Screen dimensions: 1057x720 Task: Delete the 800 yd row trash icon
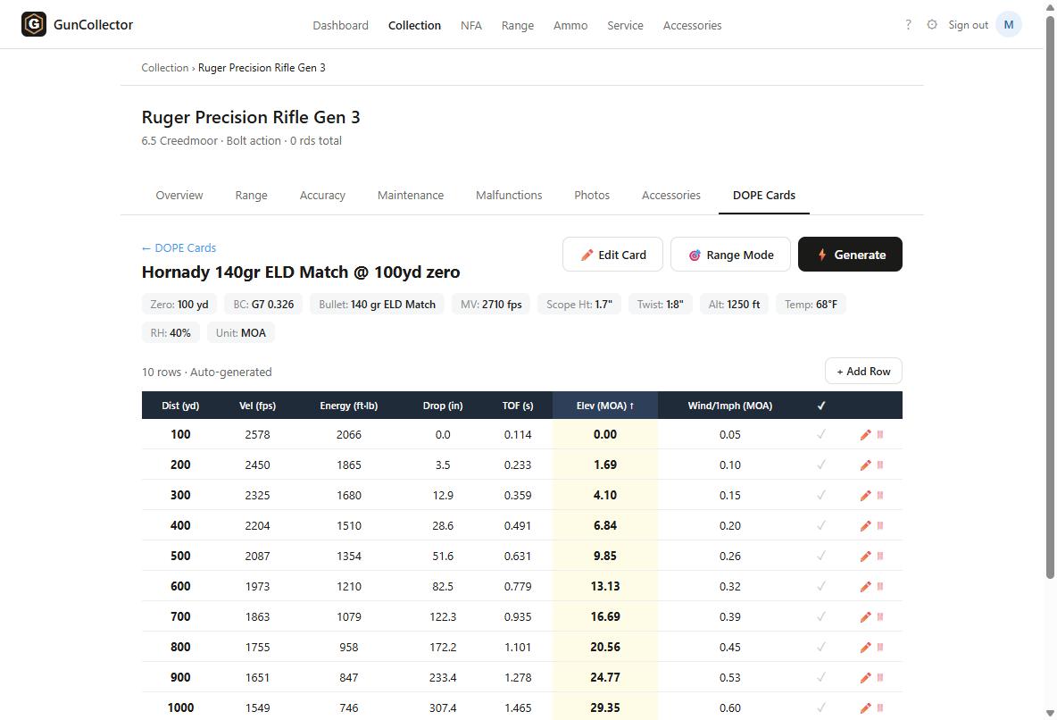click(x=880, y=647)
